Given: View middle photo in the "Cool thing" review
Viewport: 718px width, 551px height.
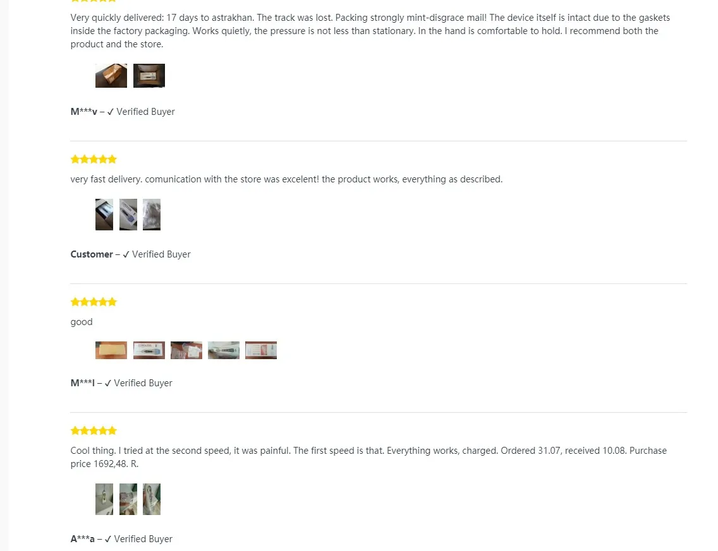Looking at the screenshot, I should click(128, 499).
